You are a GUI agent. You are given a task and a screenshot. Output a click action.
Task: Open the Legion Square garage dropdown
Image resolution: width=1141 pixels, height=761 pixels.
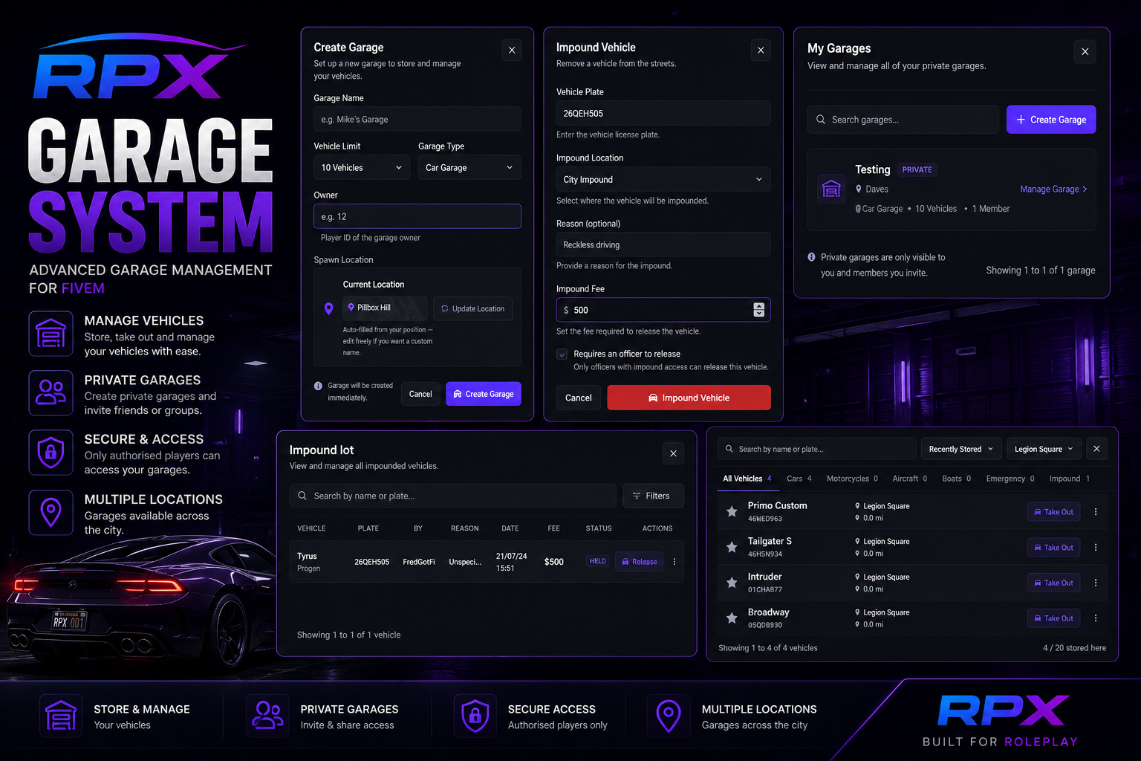pyautogui.click(x=1044, y=449)
